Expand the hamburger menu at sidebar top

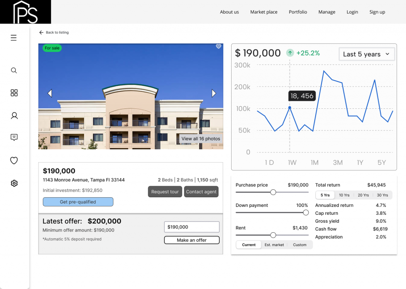click(x=13, y=38)
